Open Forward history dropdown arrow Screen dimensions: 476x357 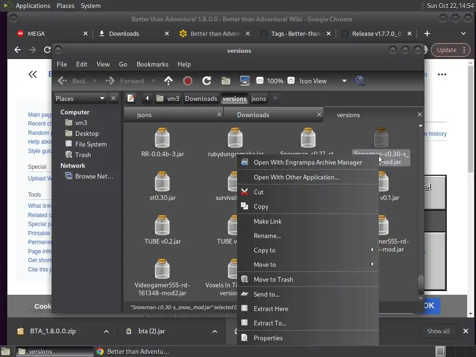[x=153, y=81]
